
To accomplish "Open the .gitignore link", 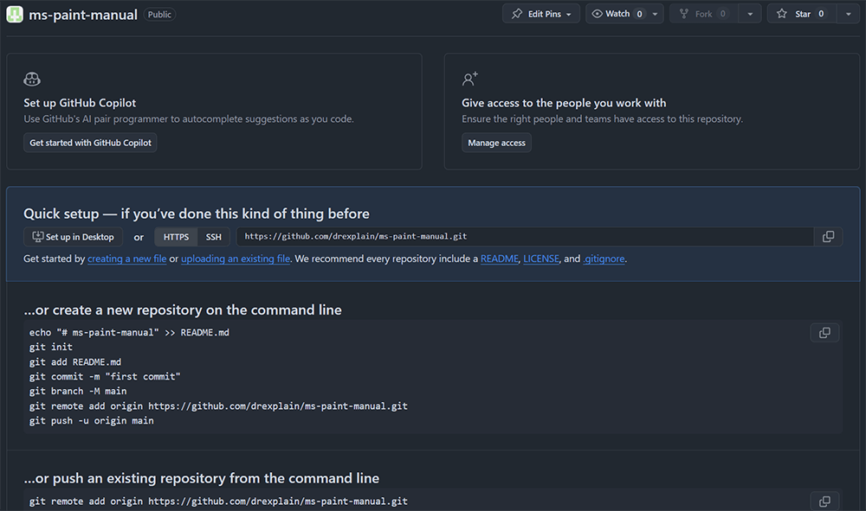I will 604,259.
